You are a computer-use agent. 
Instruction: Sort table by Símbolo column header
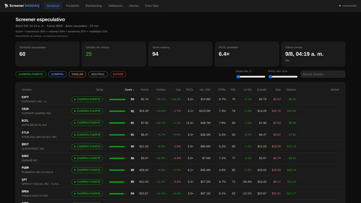click(27, 90)
